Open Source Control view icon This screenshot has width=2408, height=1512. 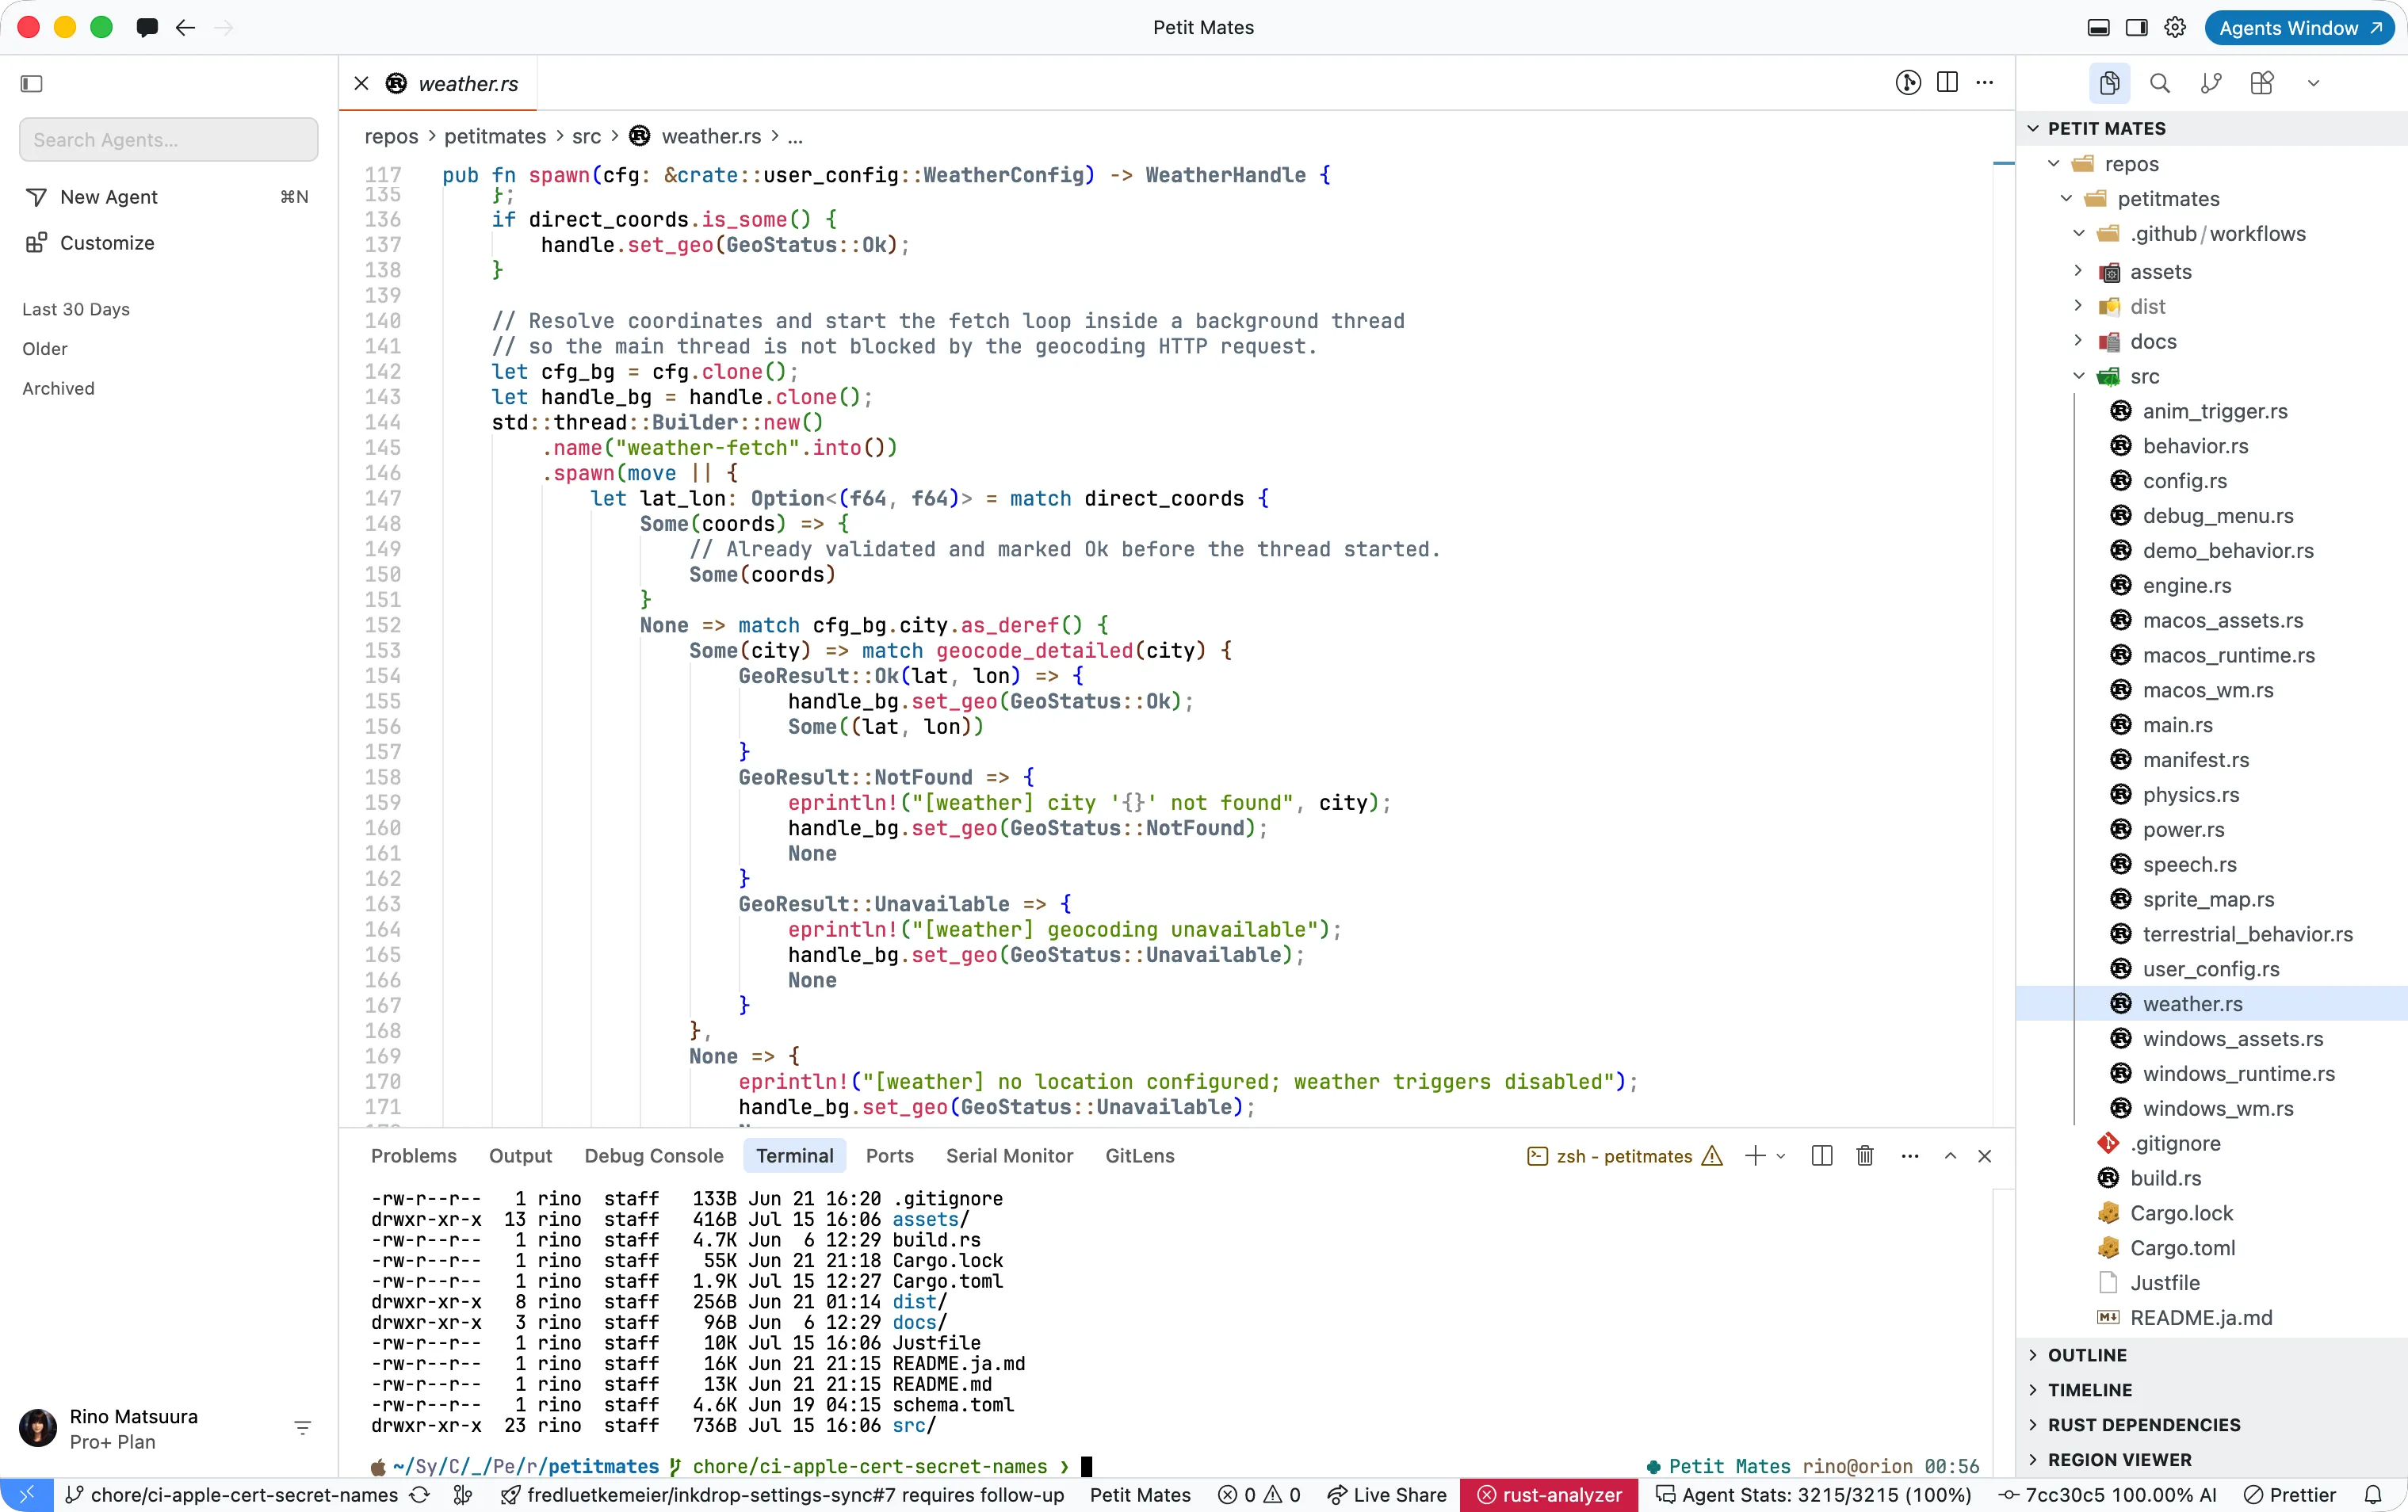[2211, 83]
